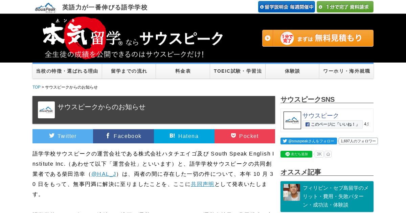Click the まずは 無料見積もり orange button
406x213 pixels.
(x=318, y=38)
